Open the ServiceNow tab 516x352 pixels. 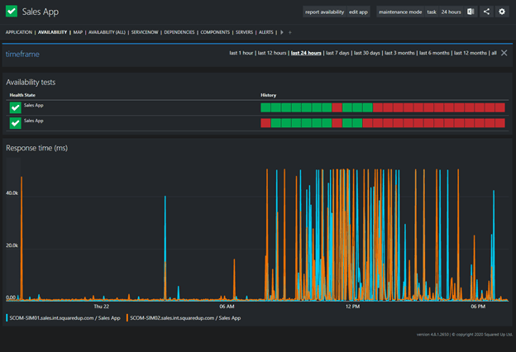point(145,32)
